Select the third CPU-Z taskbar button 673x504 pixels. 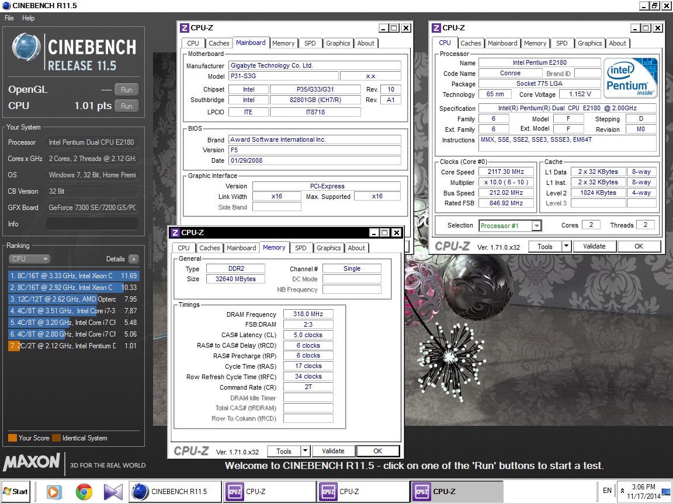pyautogui.click(x=457, y=492)
